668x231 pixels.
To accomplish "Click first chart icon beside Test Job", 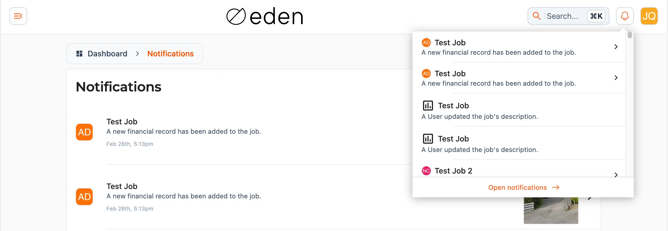I will click(x=428, y=106).
